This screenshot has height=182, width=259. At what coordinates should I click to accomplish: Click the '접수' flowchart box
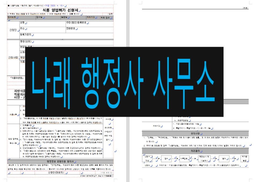[x=166, y=159]
